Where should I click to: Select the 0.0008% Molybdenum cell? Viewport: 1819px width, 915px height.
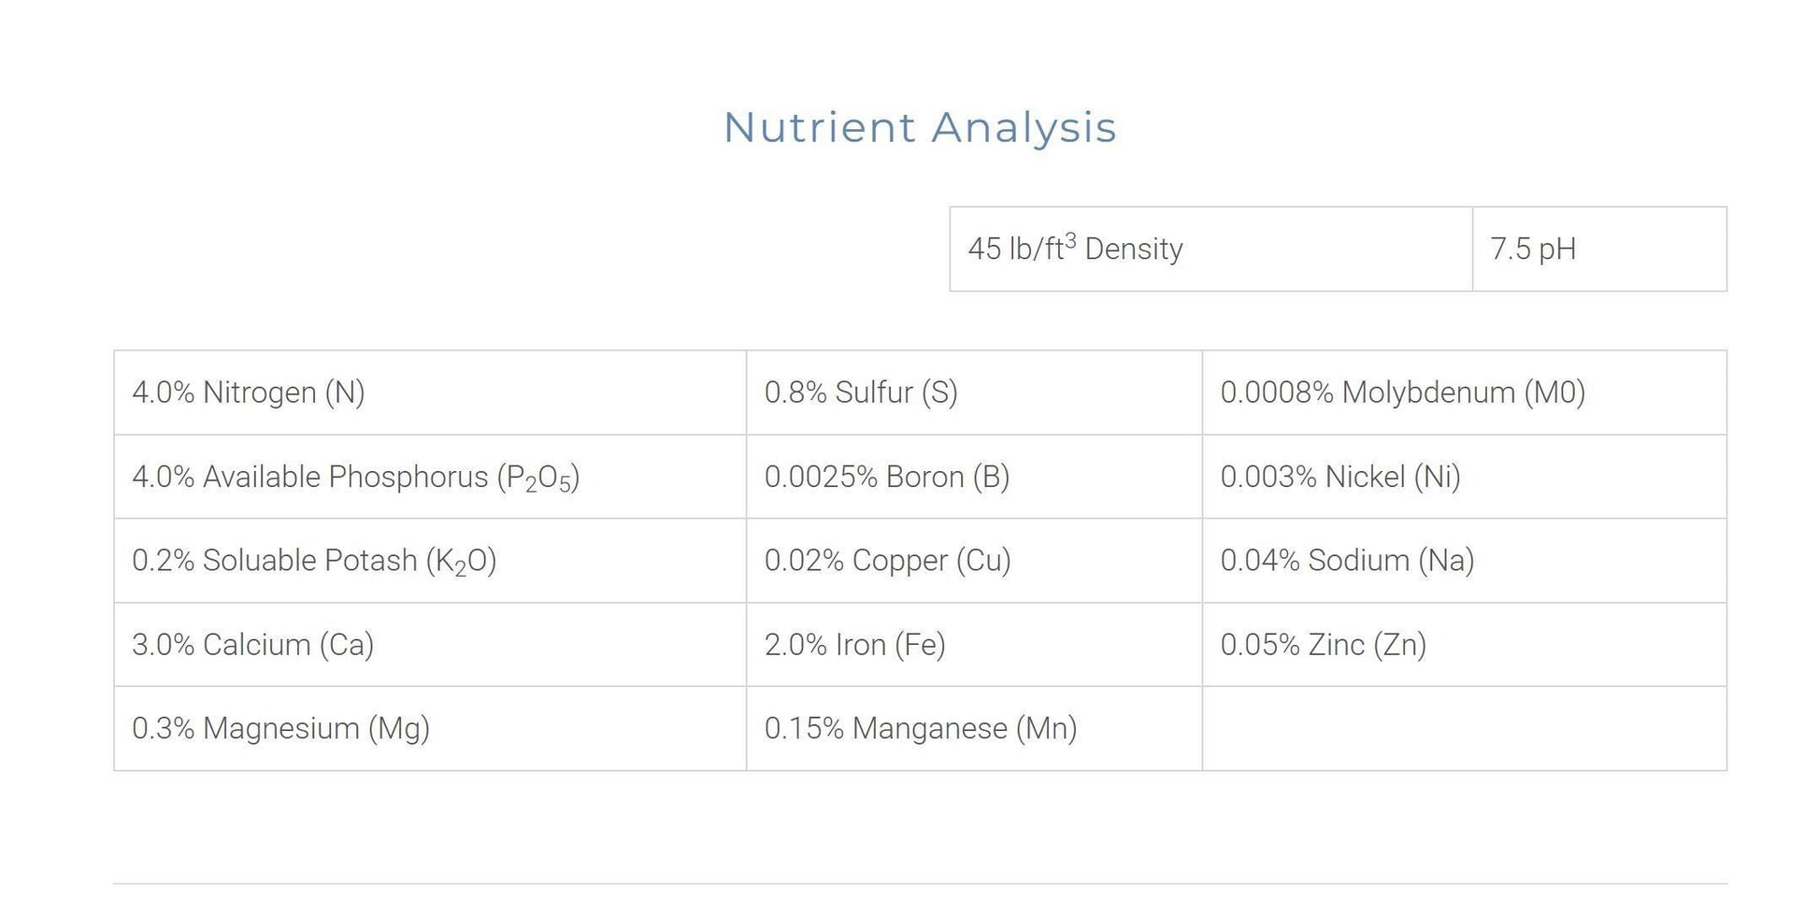coord(1402,393)
